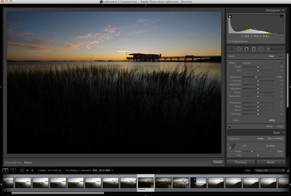Viewport: 291px width, 196px height.
Task: Select the selected DSC_6131 filmstrip thumbnail
Action: click(x=145, y=182)
